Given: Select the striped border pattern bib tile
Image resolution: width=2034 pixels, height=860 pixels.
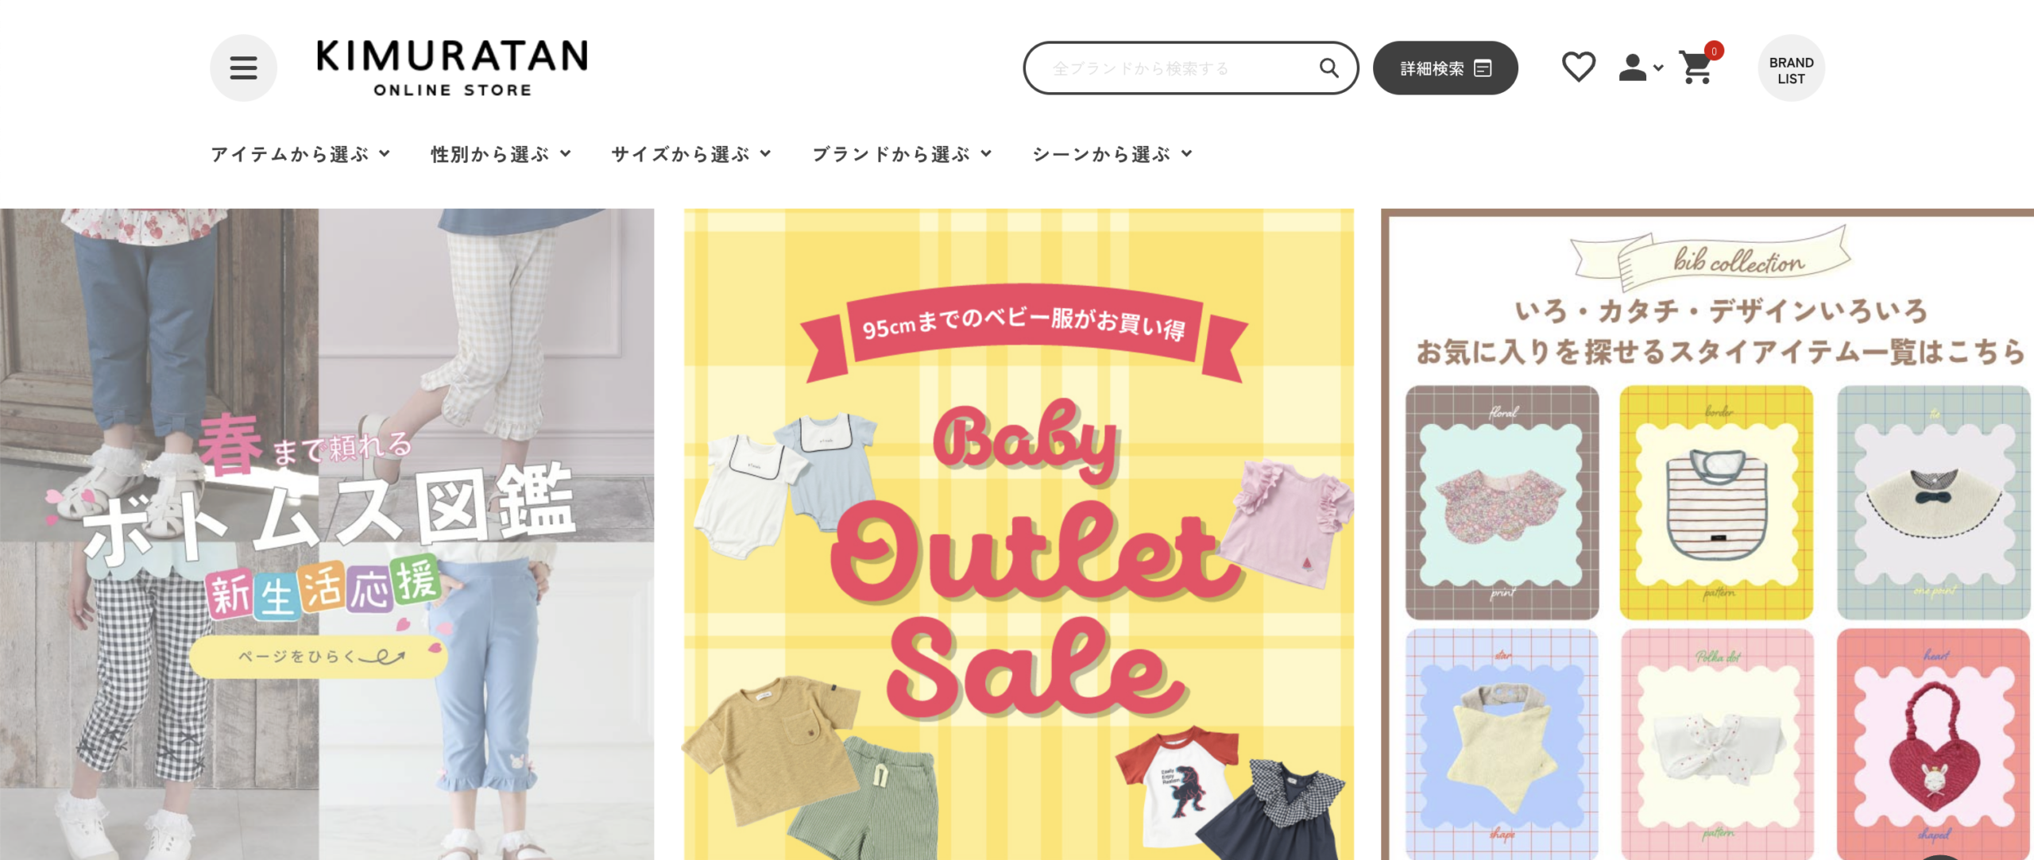Looking at the screenshot, I should (1716, 503).
